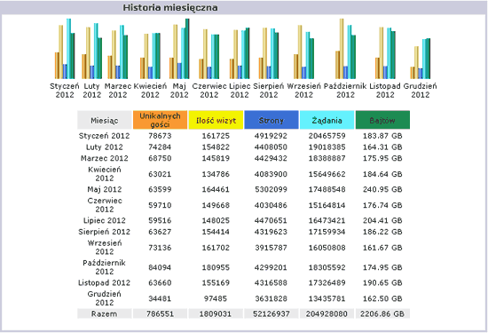Click the Lipiec 2012 row label
The width and height of the screenshot is (488, 333).
coord(105,220)
